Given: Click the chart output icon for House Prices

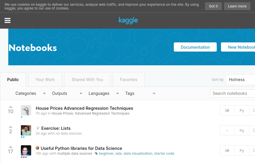Looking at the screenshot, I should tap(227, 110).
